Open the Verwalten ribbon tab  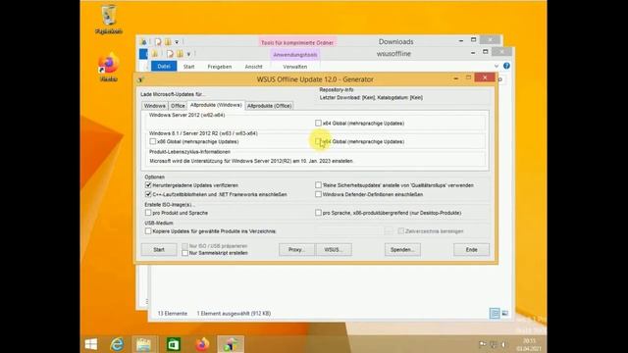[295, 67]
